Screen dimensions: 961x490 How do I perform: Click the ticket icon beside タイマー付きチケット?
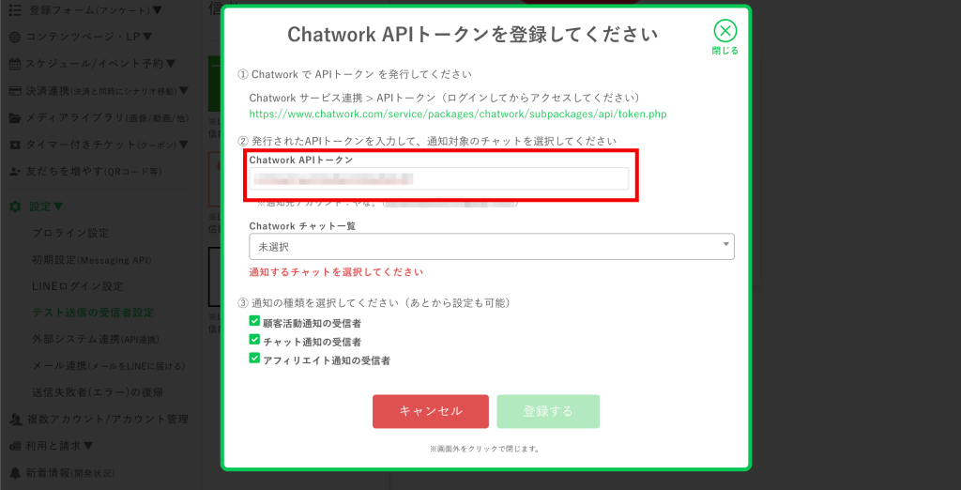[x=15, y=145]
